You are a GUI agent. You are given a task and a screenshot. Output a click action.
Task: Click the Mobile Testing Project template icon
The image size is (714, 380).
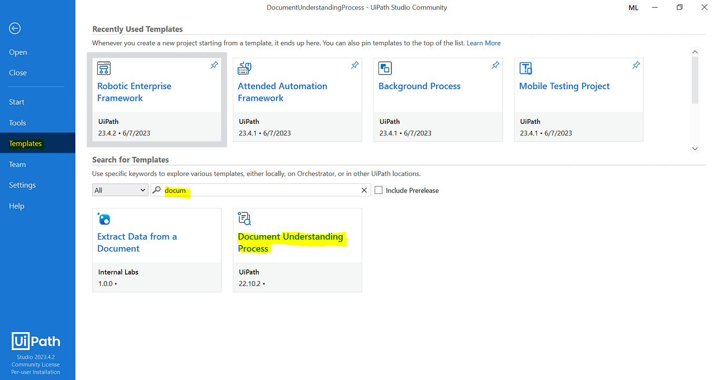coord(525,68)
